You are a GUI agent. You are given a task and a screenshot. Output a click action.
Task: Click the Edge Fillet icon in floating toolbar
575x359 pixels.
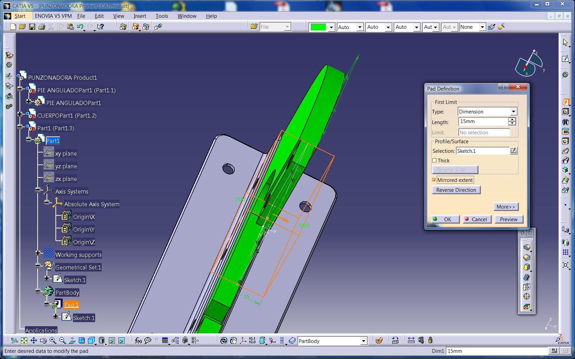coord(527,247)
